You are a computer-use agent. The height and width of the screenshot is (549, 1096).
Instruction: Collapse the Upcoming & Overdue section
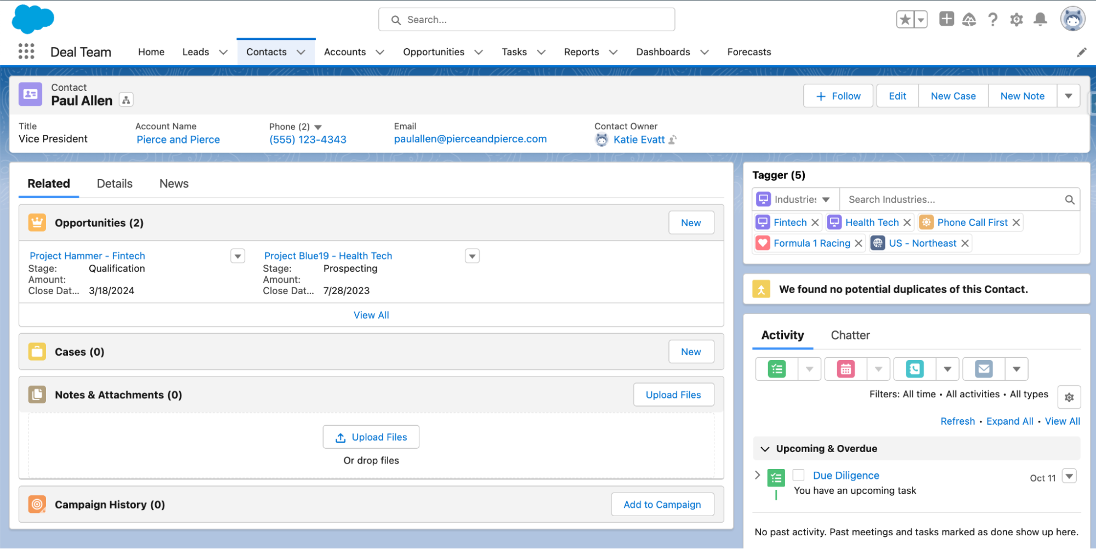[765, 449]
